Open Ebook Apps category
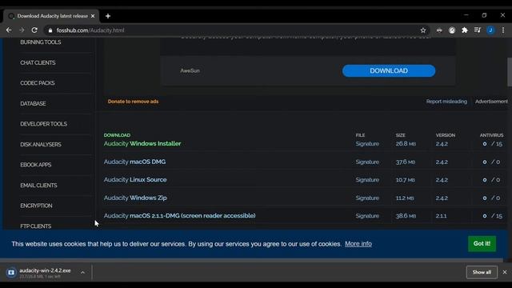This screenshot has width=512, height=288. [x=35, y=165]
